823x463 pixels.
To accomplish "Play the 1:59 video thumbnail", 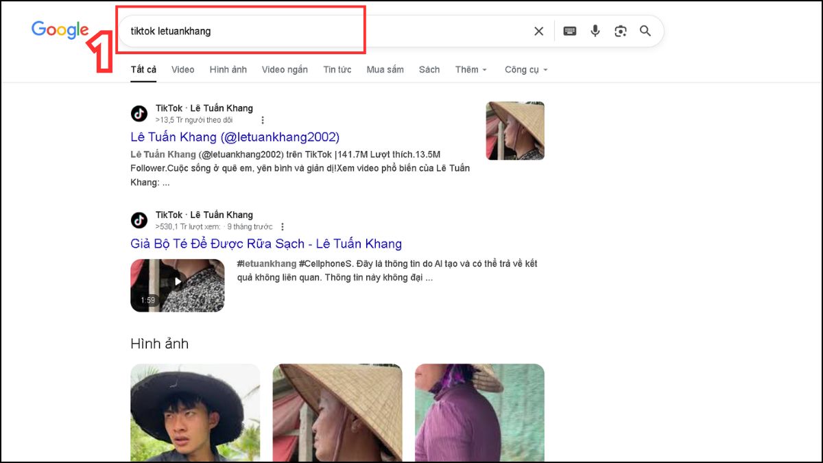I will click(x=178, y=285).
